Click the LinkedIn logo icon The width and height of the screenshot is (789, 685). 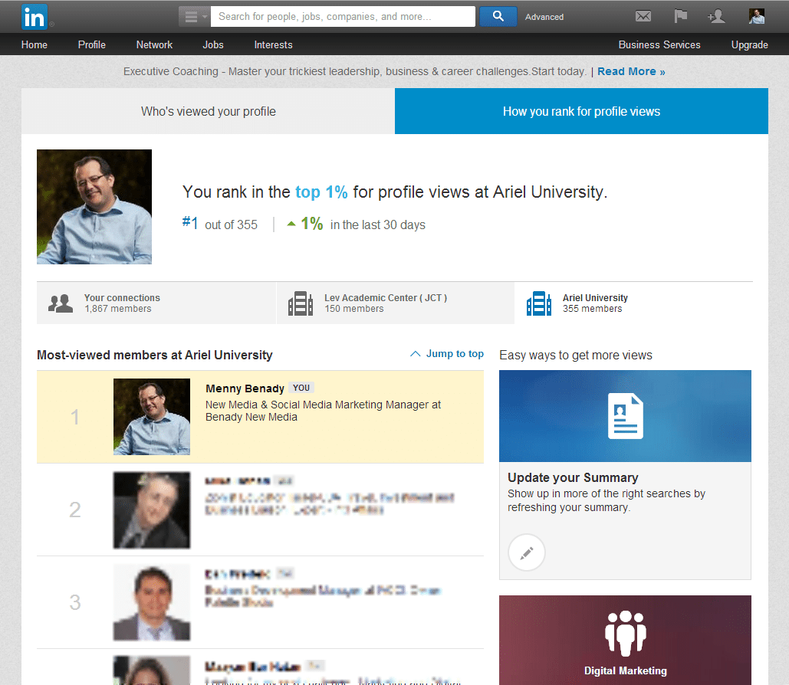[x=35, y=17]
